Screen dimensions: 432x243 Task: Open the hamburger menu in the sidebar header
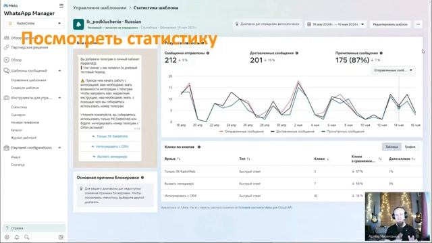[x=61, y=6]
